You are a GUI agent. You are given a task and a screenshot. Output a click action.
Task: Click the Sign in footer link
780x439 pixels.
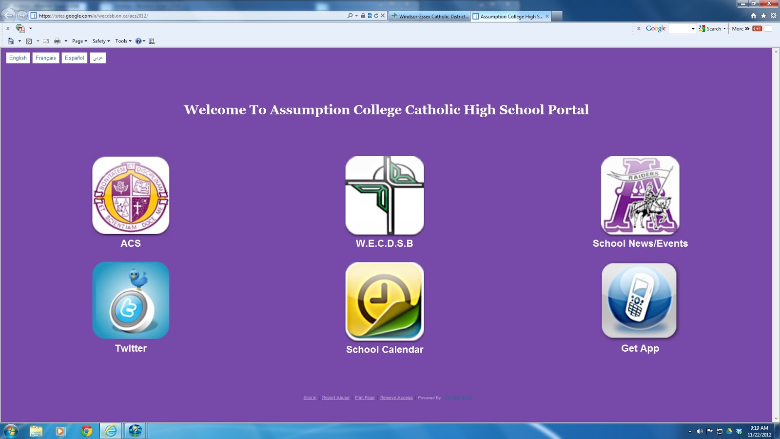pos(310,398)
